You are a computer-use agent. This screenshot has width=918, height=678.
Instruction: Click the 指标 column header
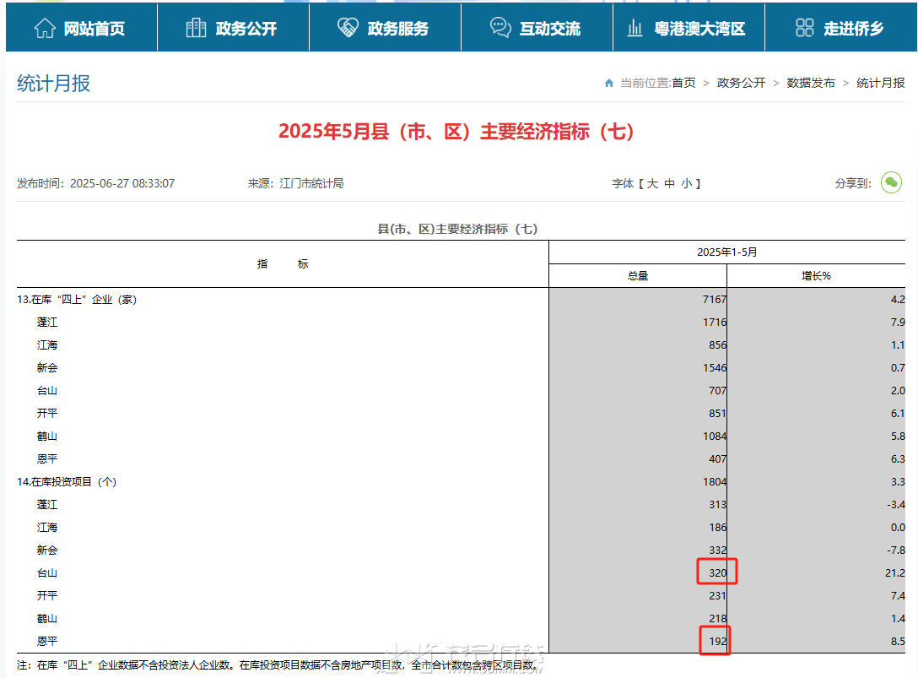(x=283, y=264)
